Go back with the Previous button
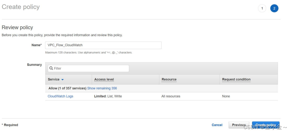Screen dimensions: 292x133 [238, 125]
